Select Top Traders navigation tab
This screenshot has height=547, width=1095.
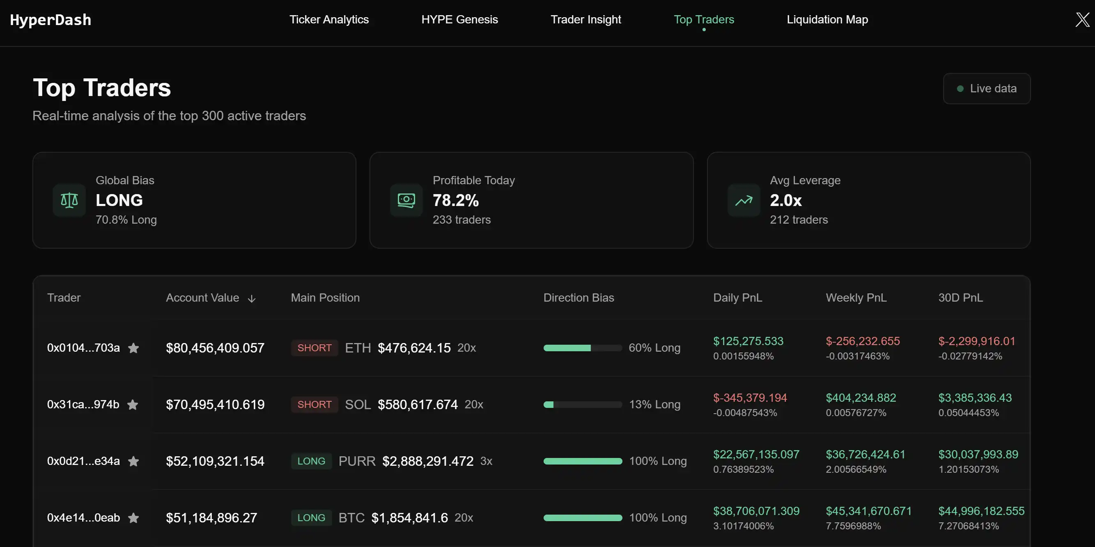coord(704,20)
